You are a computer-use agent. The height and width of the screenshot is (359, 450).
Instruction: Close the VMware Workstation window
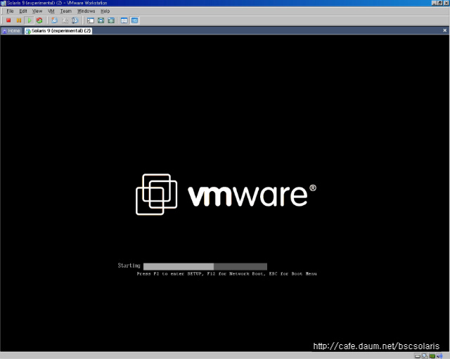pyautogui.click(x=446, y=3)
